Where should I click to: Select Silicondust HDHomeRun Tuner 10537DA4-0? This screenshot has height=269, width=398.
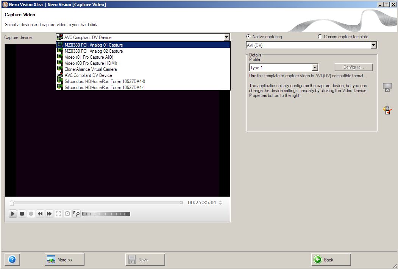143,81
